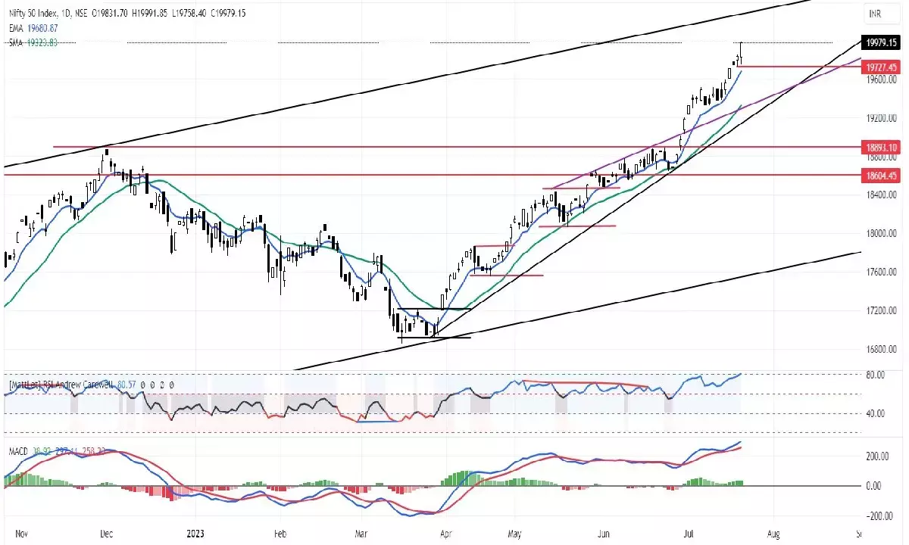The image size is (909, 545).
Task: Select the 2023 marker on the time axis
Action: 195,533
